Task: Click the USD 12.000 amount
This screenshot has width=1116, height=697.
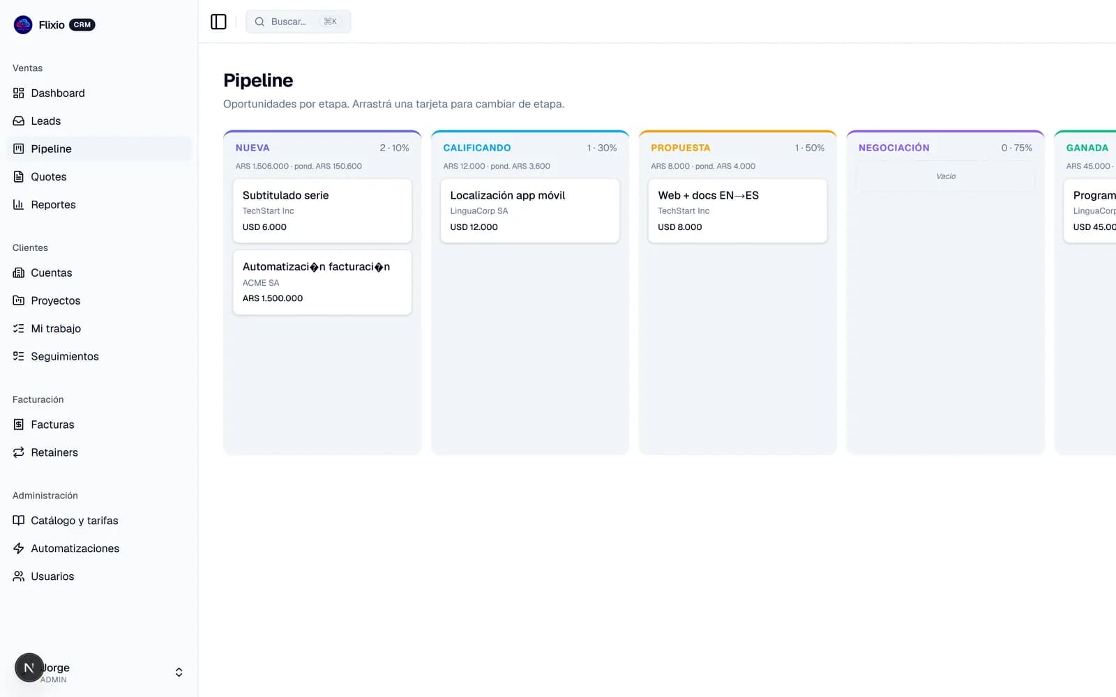Action: 474,227
